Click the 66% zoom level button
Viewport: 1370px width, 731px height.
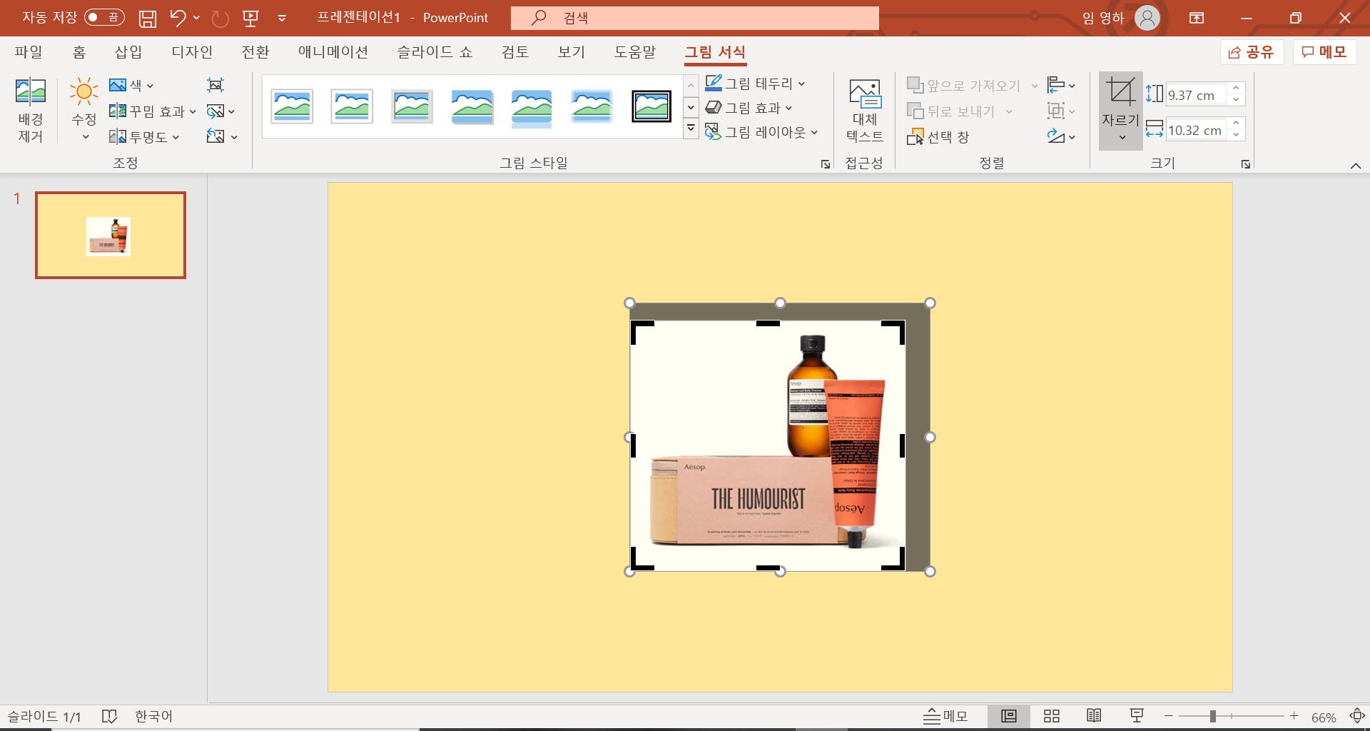tap(1324, 717)
